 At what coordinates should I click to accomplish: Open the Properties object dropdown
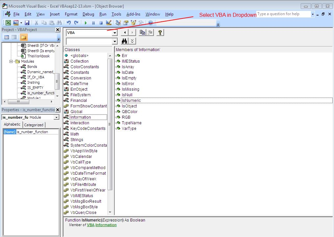tap(56, 117)
